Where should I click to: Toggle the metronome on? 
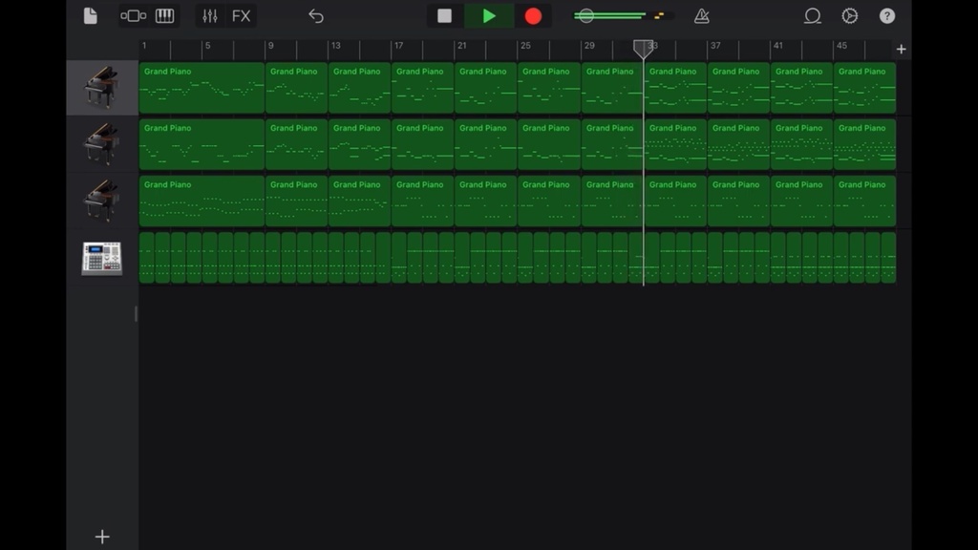(700, 15)
